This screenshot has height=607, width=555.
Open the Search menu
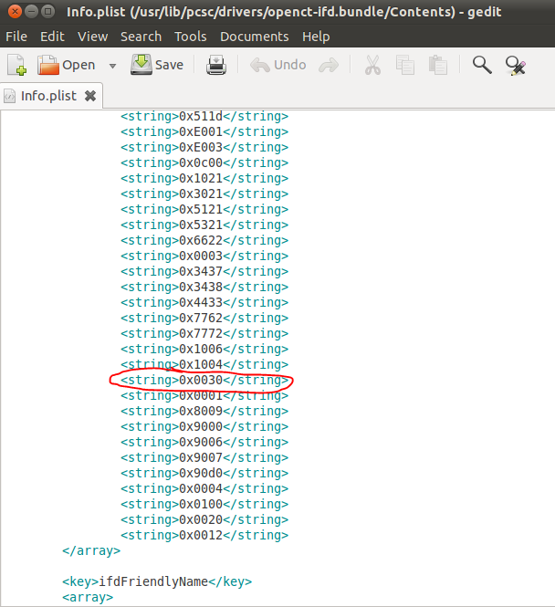[x=141, y=37]
